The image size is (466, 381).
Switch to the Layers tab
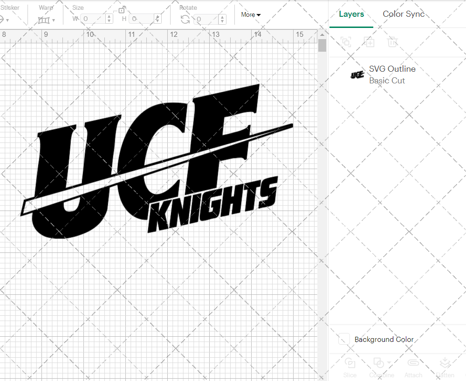pos(351,14)
